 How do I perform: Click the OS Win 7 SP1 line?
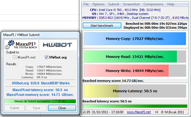point(120,14)
